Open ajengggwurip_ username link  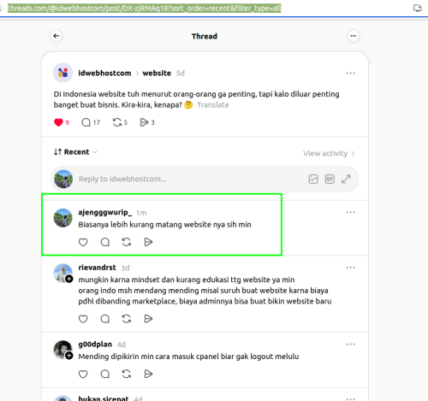(105, 213)
